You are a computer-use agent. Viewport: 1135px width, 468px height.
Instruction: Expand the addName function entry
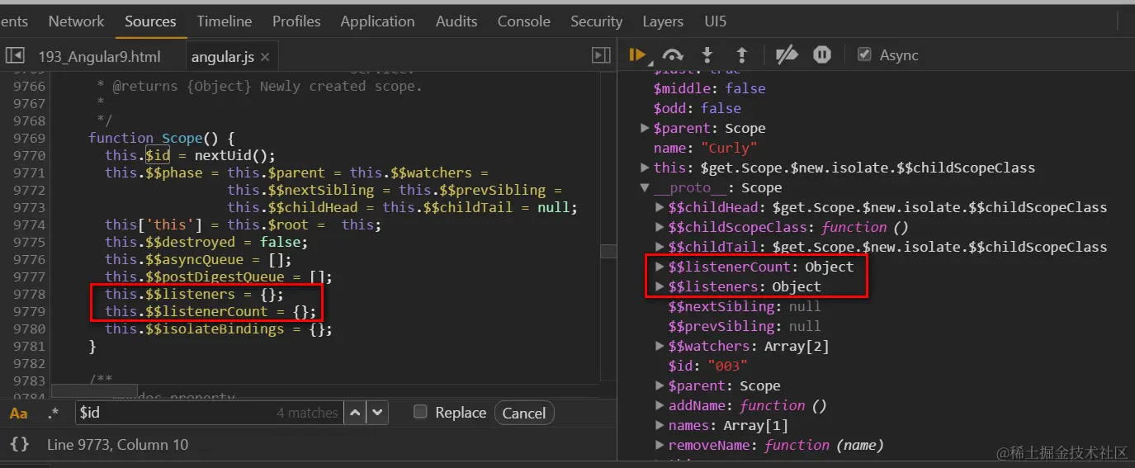(660, 405)
